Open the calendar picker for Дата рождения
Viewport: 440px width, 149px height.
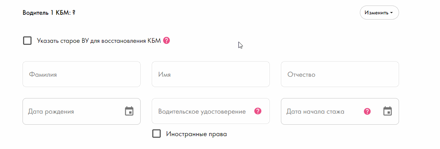(129, 111)
